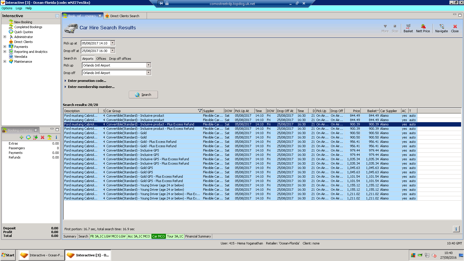
Task: Click the palm tree icon in Booking contents toolbar
Action: (x=49, y=137)
